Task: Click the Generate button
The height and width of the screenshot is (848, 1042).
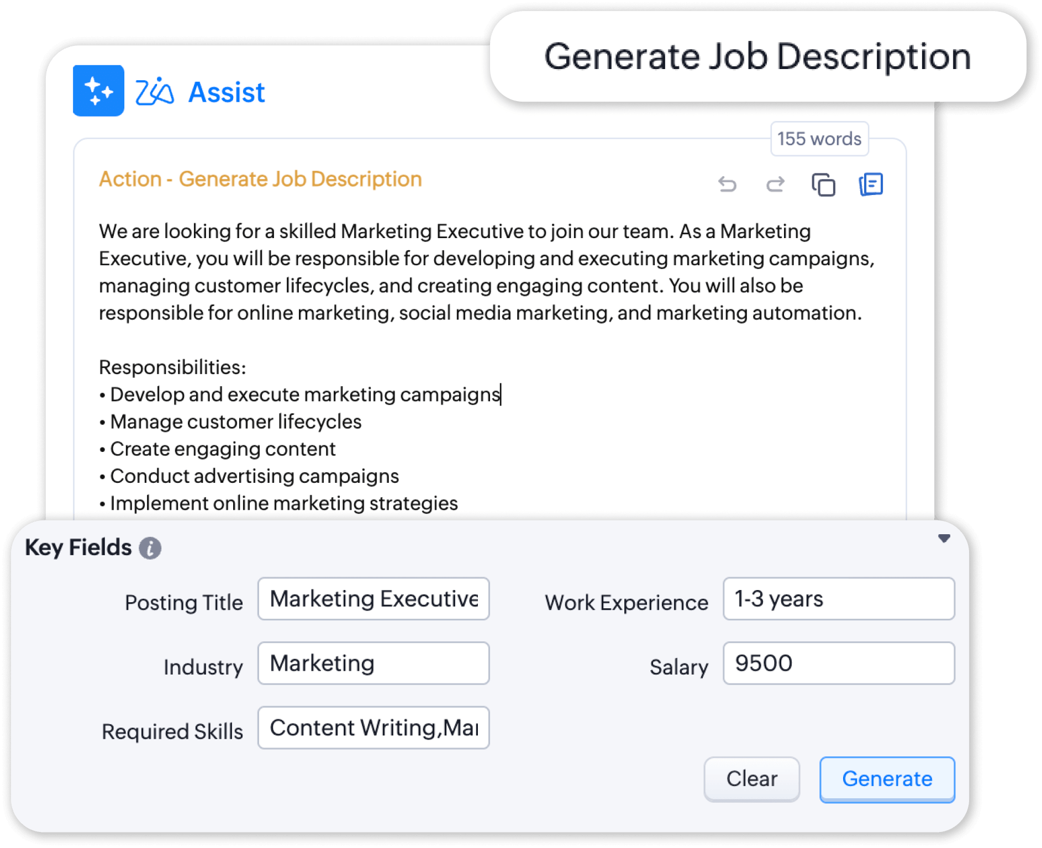Action: (887, 779)
